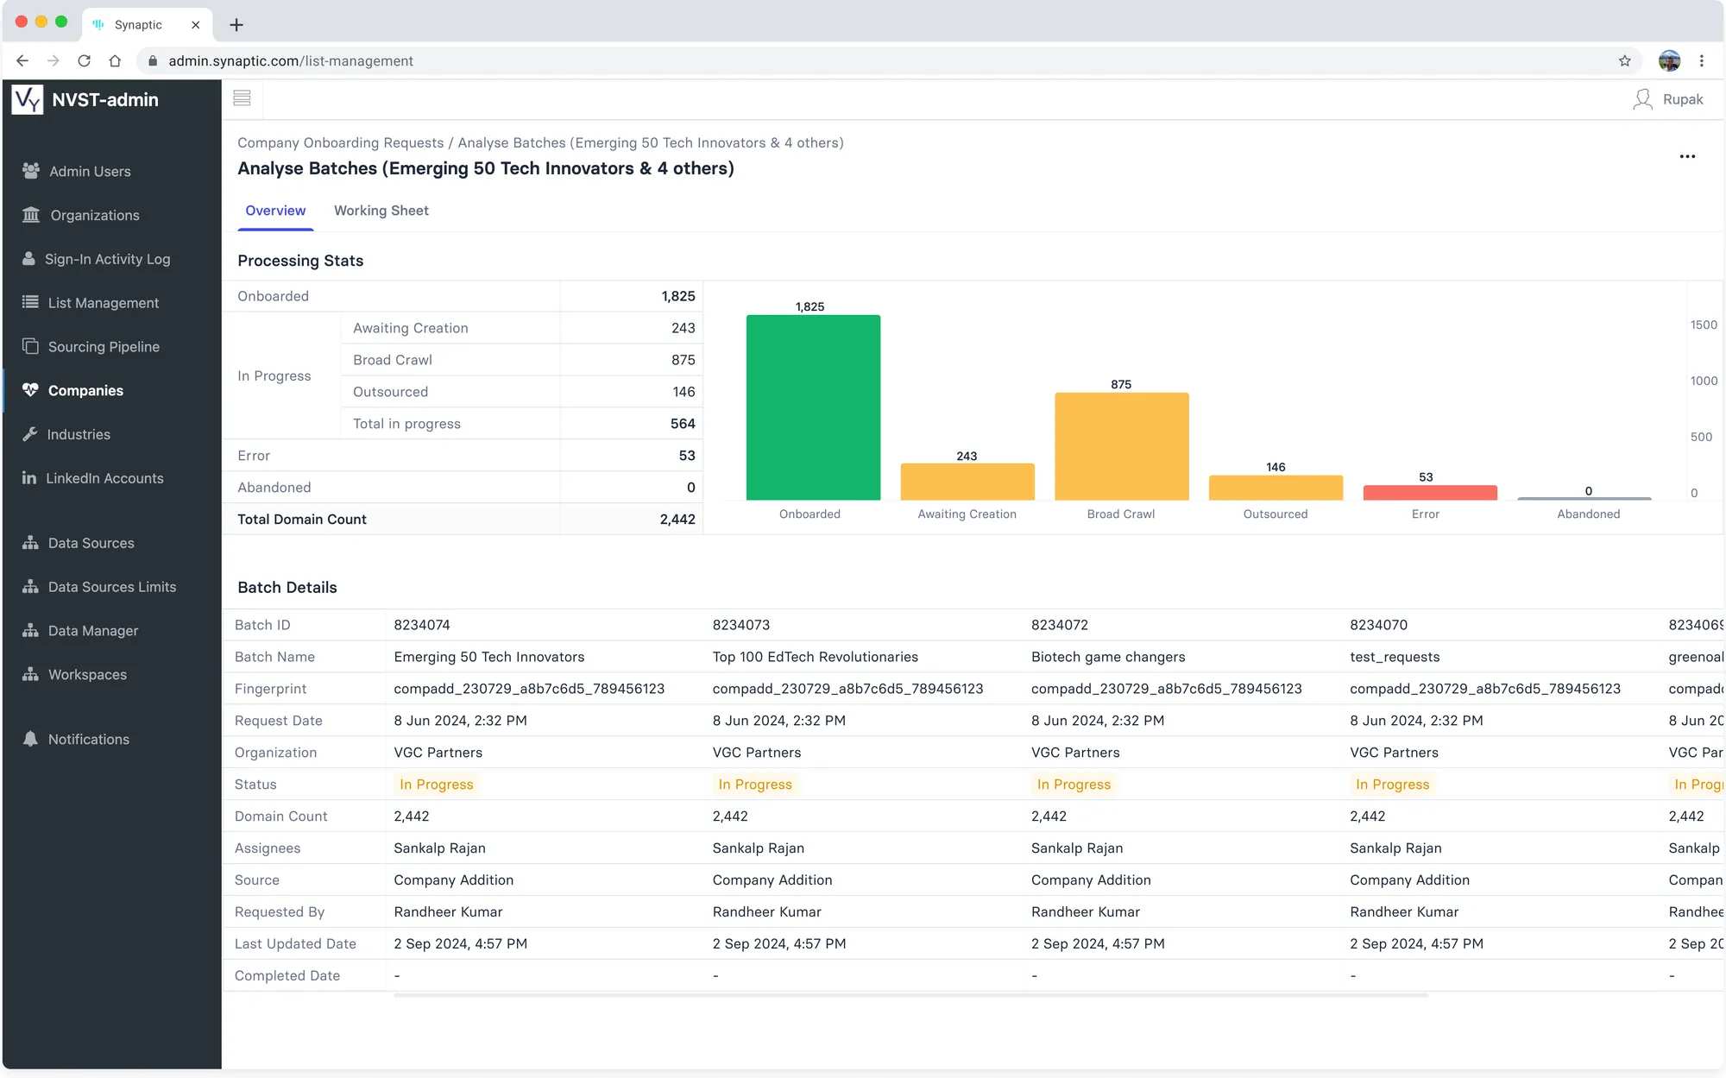Open browser three-dot menu

[x=1701, y=60]
